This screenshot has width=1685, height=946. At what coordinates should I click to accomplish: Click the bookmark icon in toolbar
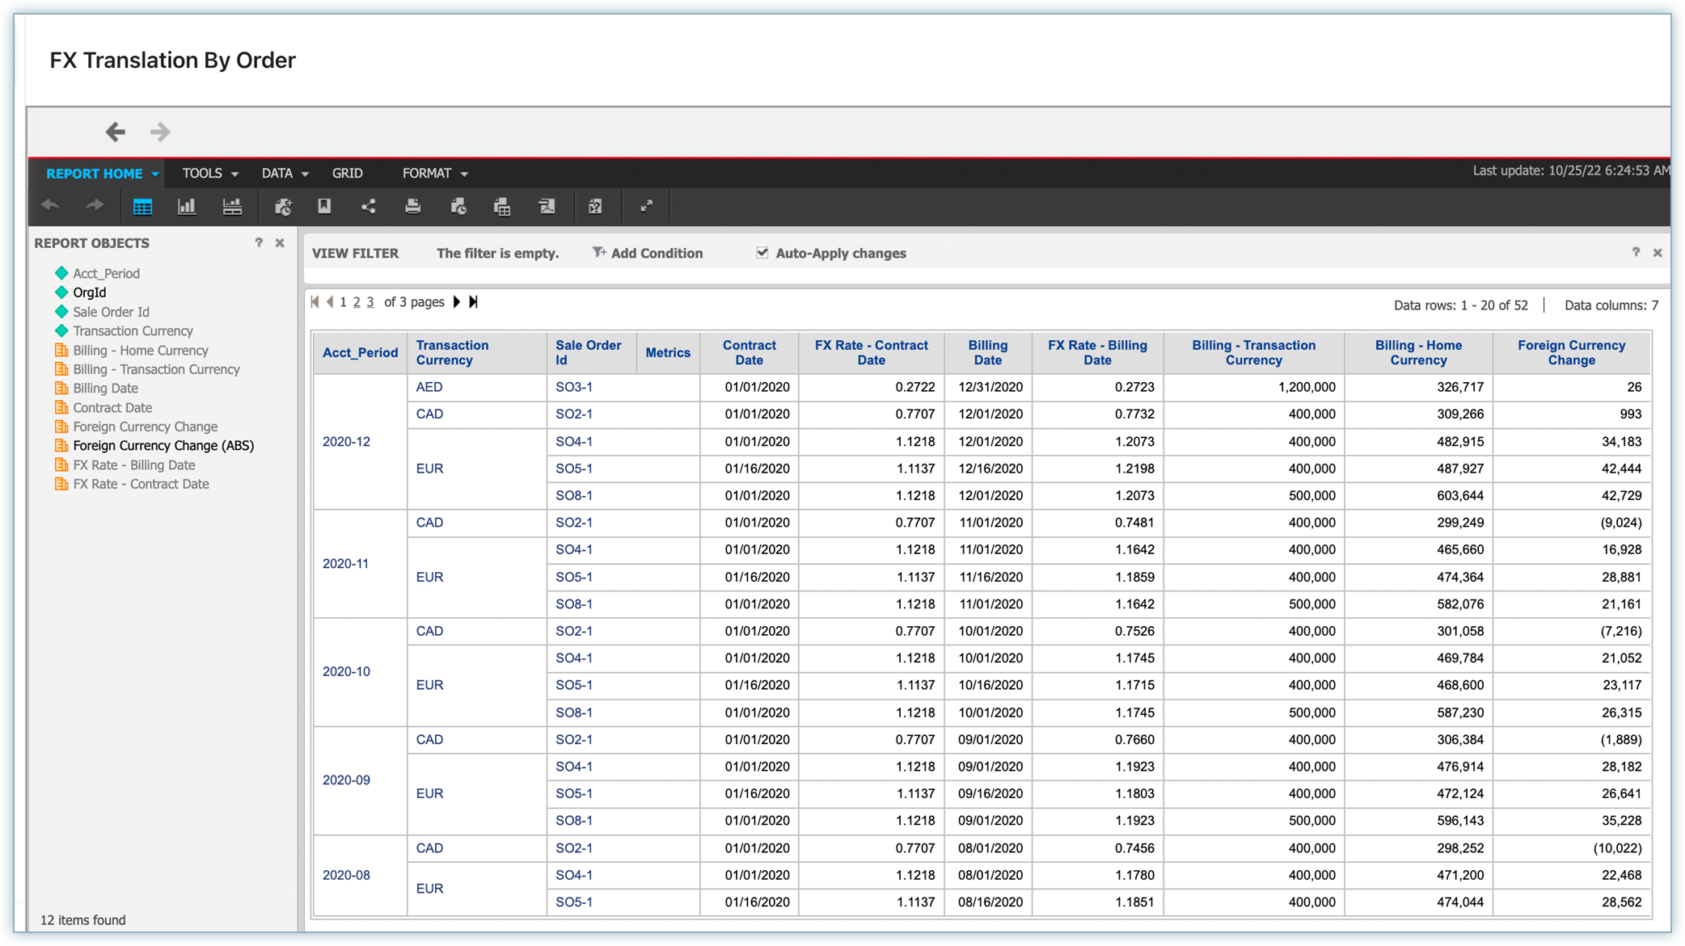pos(324,207)
